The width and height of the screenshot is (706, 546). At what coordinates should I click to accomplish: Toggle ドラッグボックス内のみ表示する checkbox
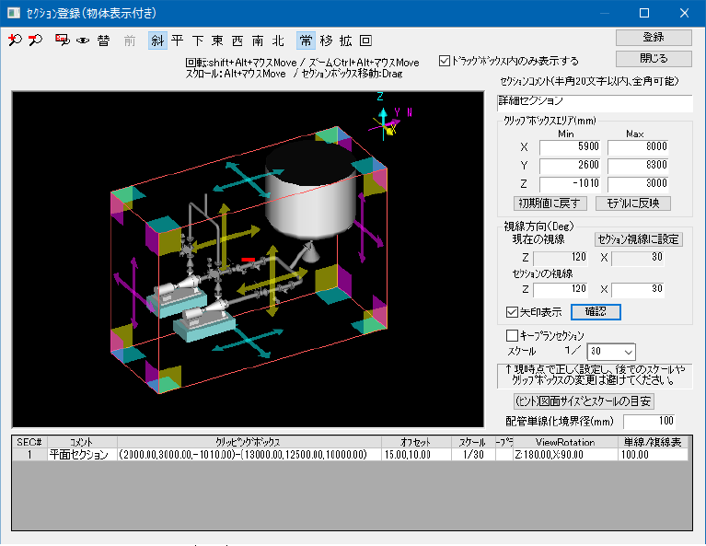445,61
